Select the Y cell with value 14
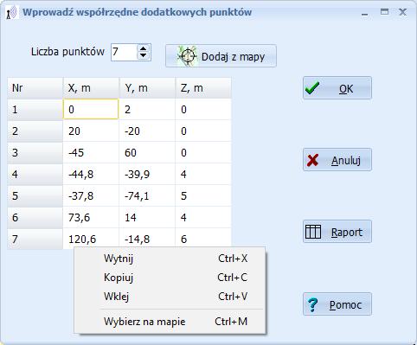 click(147, 217)
